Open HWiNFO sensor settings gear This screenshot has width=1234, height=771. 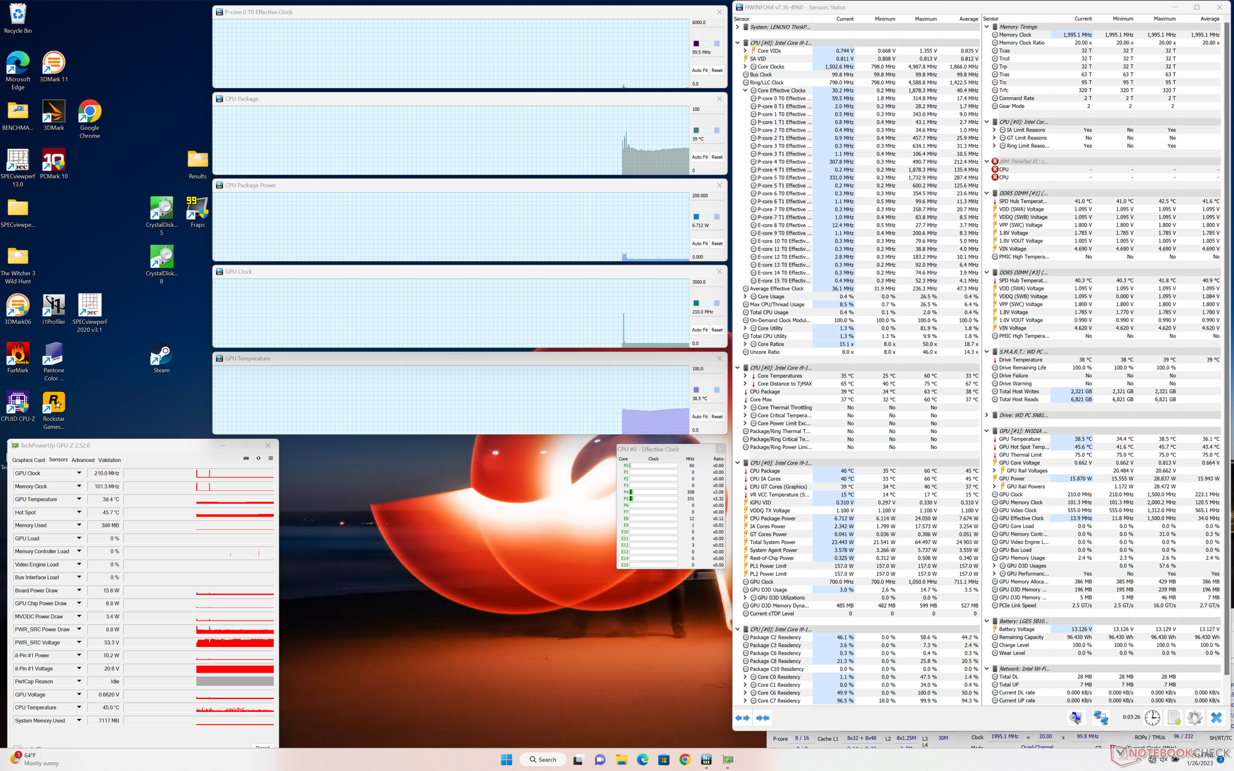point(1195,718)
